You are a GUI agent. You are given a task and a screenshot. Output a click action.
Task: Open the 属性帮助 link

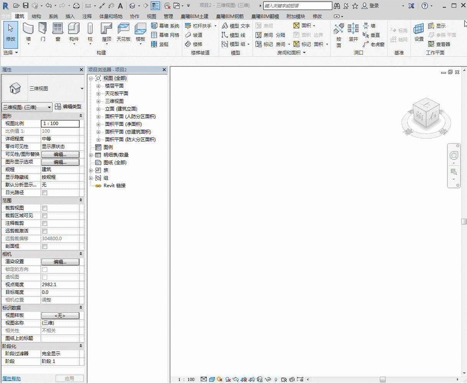12,379
